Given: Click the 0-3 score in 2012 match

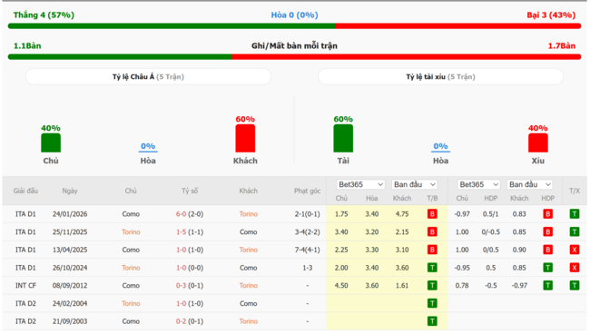Looking at the screenshot, I should click(181, 286).
